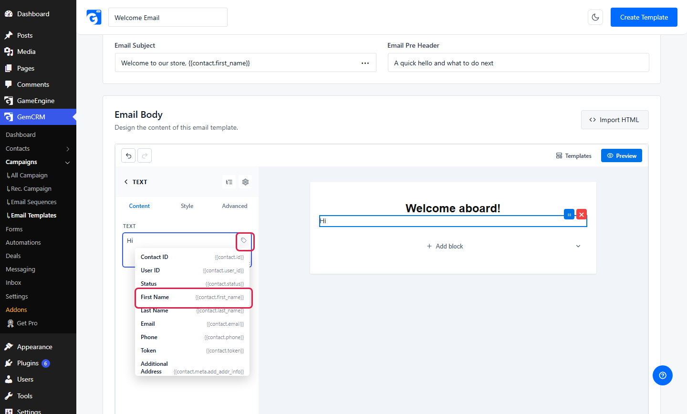Open the help question-mark bubble
Viewport: 687px width, 414px height.
pyautogui.click(x=663, y=375)
